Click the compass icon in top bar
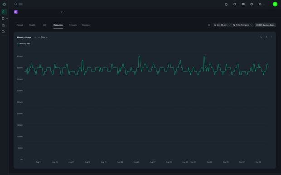This screenshot has height=175, width=281. point(235,4)
